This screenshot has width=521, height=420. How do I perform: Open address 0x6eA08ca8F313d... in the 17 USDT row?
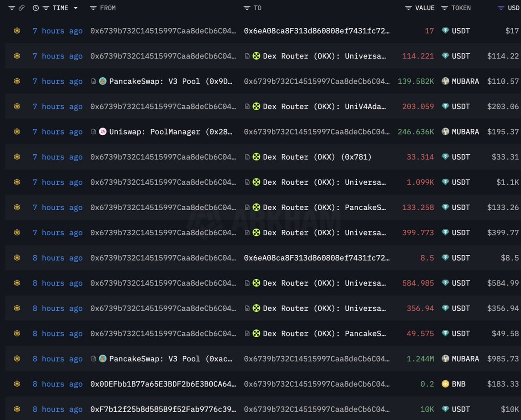[317, 31]
